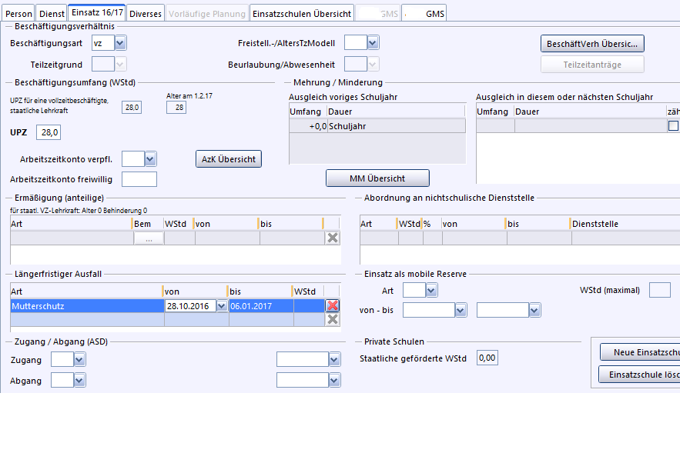Viewport: 680px width, 473px height.
Task: Click the Art header in Ermäßigung table
Action: (x=71, y=224)
